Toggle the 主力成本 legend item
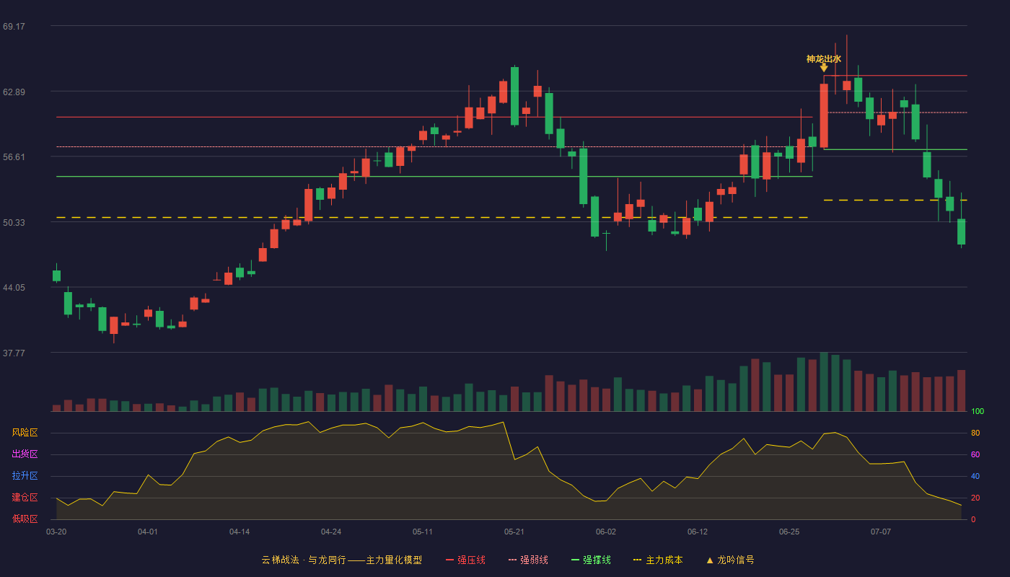1010x577 pixels. [658, 560]
